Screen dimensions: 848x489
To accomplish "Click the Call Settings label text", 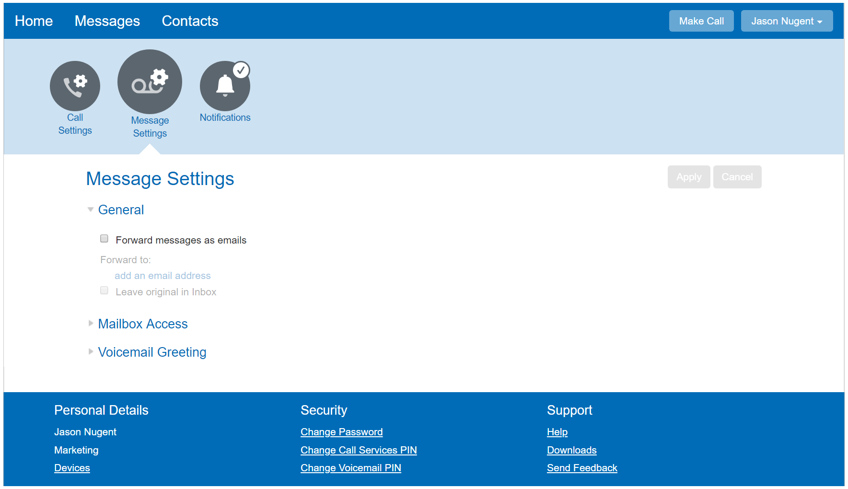I will [75, 124].
